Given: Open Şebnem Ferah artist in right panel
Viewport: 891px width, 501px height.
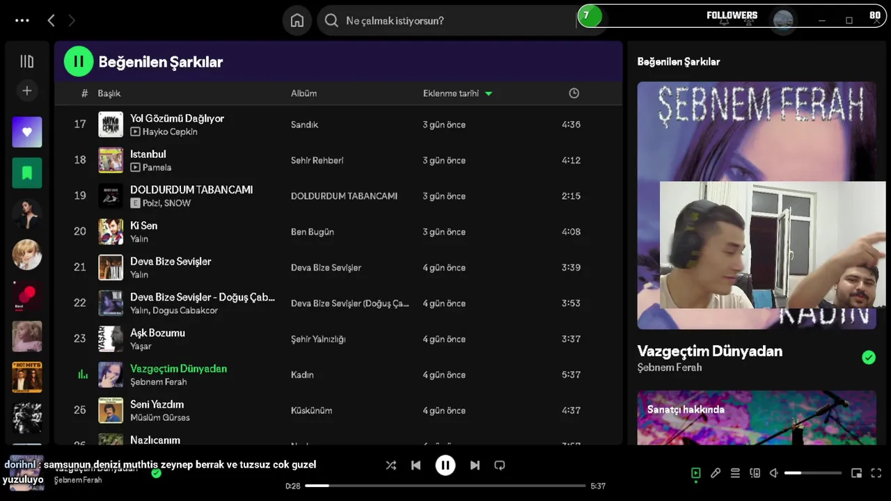Looking at the screenshot, I should [x=670, y=367].
